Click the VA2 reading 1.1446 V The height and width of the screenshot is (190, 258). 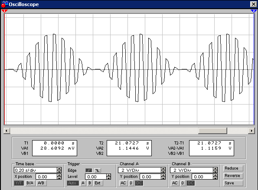[134, 148]
